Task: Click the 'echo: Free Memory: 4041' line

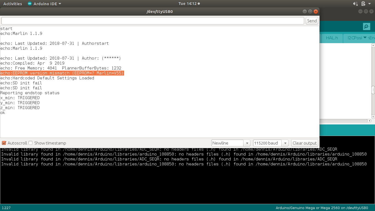Action: (x=61, y=68)
